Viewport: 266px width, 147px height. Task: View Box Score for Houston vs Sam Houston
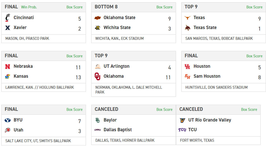pyautogui.click(x=254, y=56)
